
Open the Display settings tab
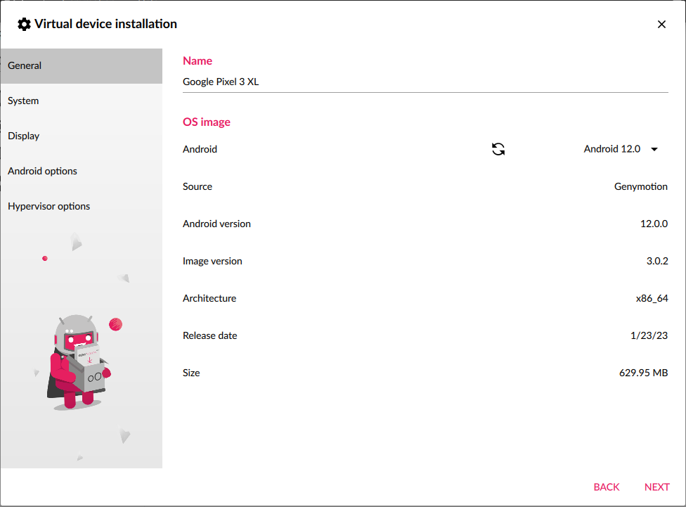82,136
